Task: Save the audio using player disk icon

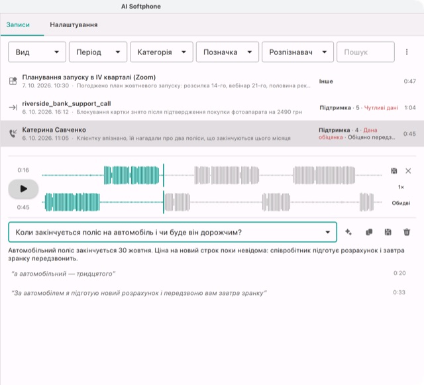Action: pos(394,171)
